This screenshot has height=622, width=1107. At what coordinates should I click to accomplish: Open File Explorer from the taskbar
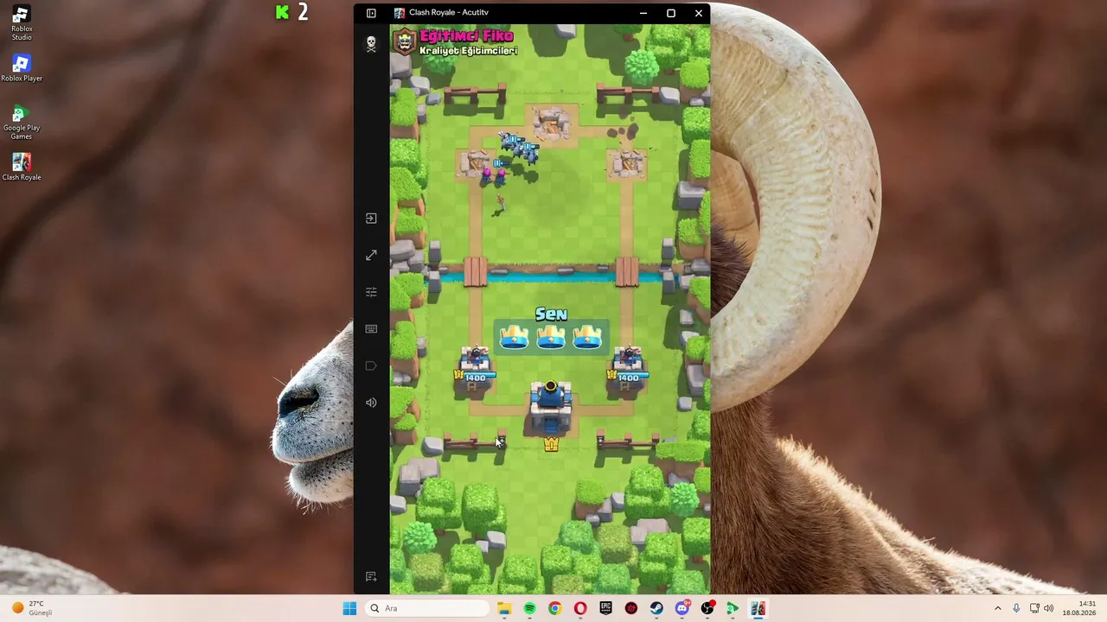click(504, 608)
